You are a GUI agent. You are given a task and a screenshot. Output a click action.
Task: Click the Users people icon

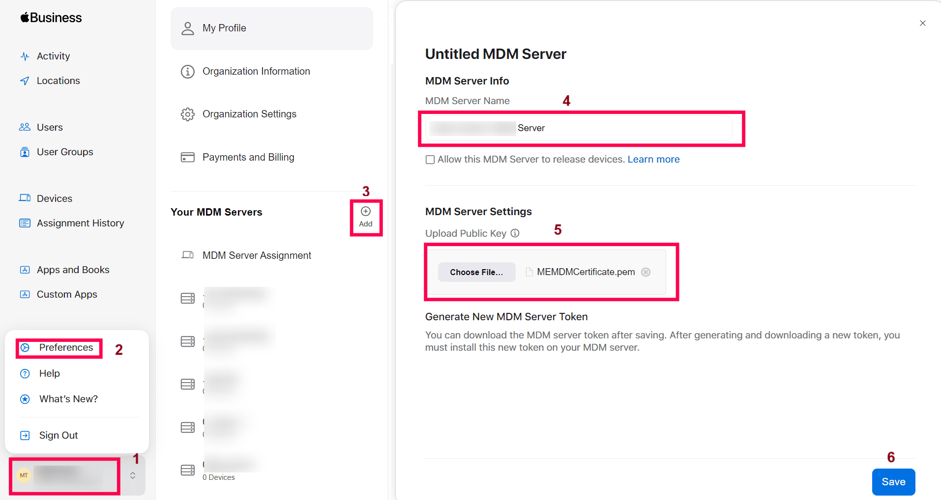click(25, 127)
